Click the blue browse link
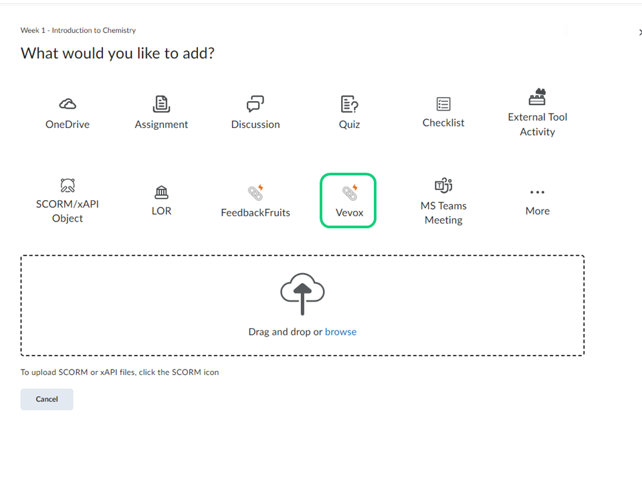Viewport: 642px width, 482px height. tap(340, 332)
